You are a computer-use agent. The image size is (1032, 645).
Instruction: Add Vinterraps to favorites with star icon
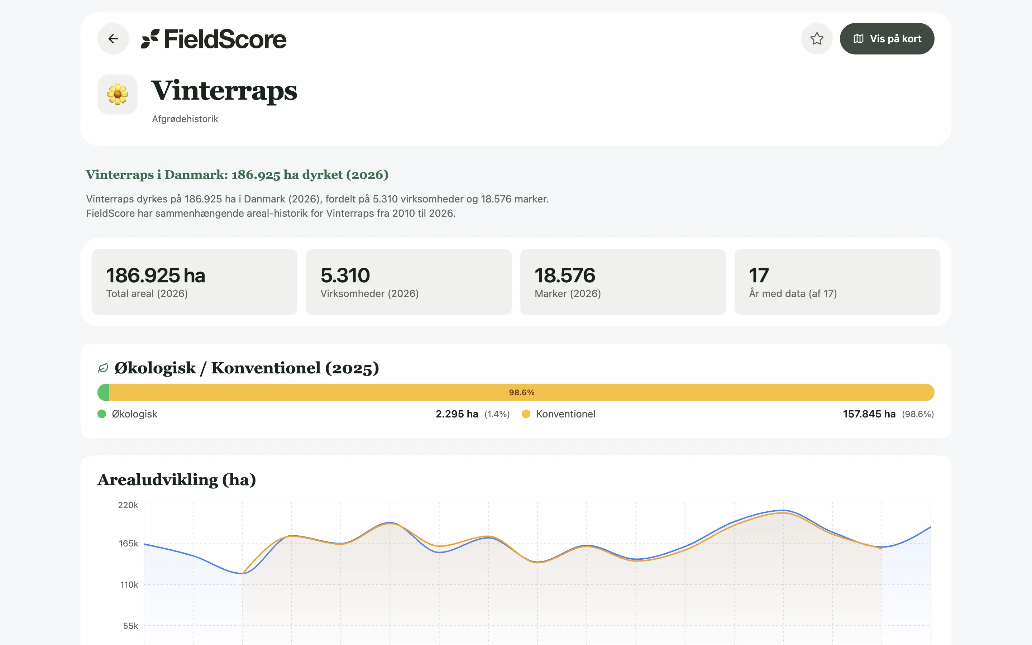[817, 39]
